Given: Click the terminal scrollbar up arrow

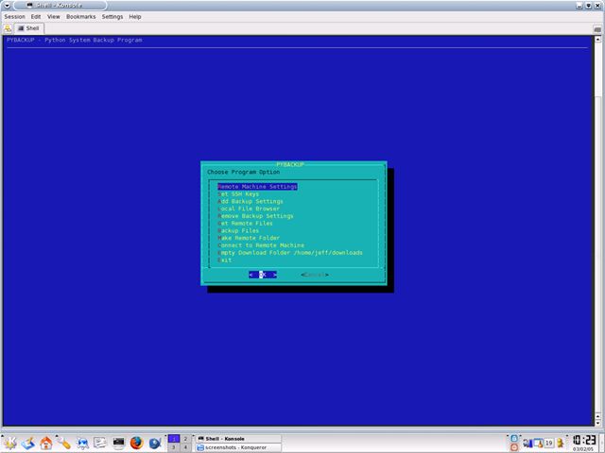Looking at the screenshot, I should click(x=597, y=40).
